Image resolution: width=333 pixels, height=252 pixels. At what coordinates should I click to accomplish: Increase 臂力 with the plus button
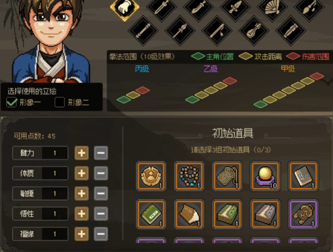point(81,153)
